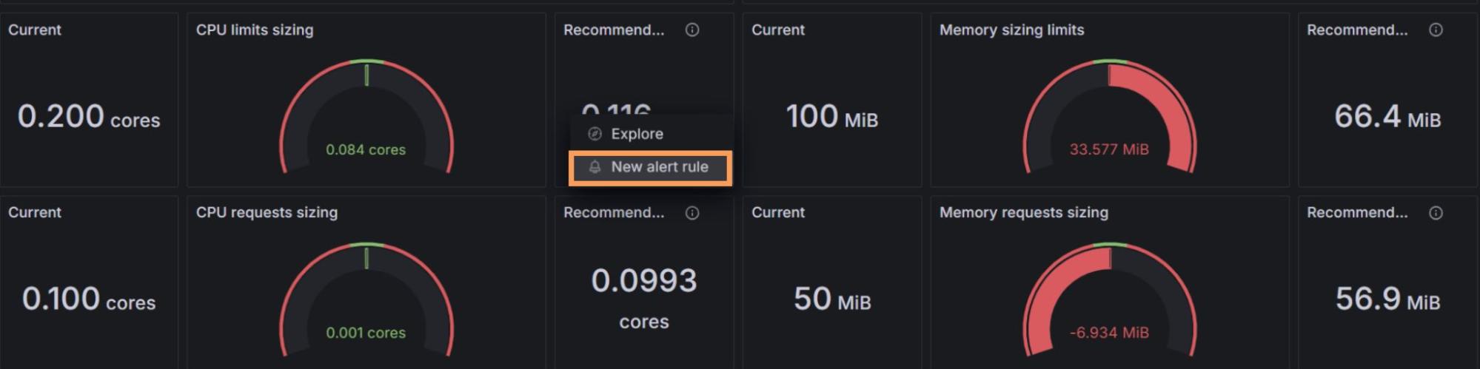Image resolution: width=1480 pixels, height=369 pixels.
Task: Select the New alert rule menu entry
Action: [x=659, y=167]
